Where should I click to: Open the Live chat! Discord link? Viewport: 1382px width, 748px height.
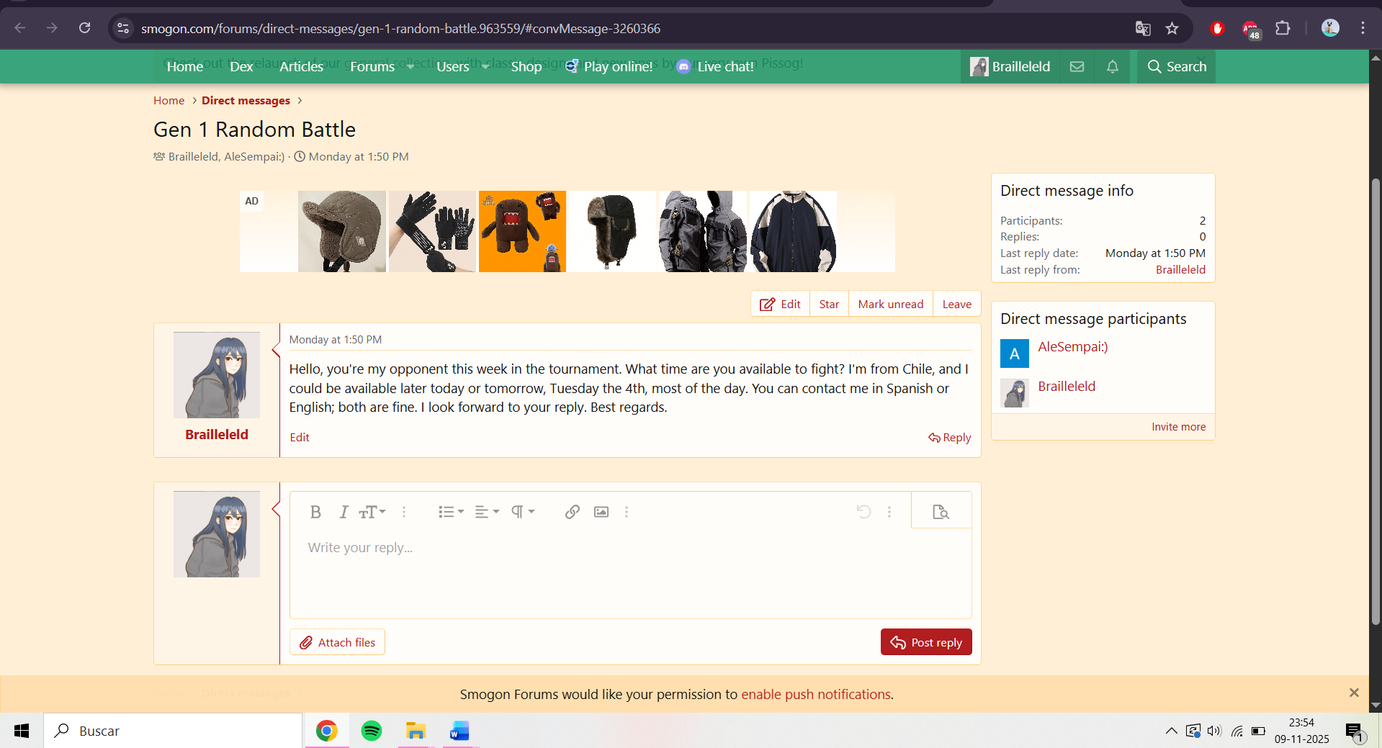(x=716, y=66)
